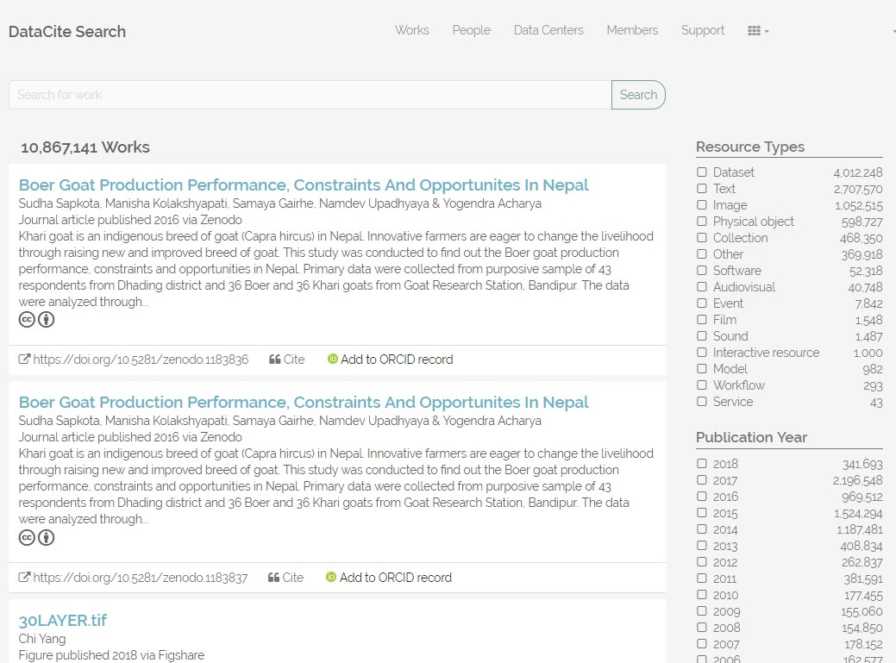Check the 2013 publication year filter
This screenshot has height=663, width=896.
click(x=702, y=546)
